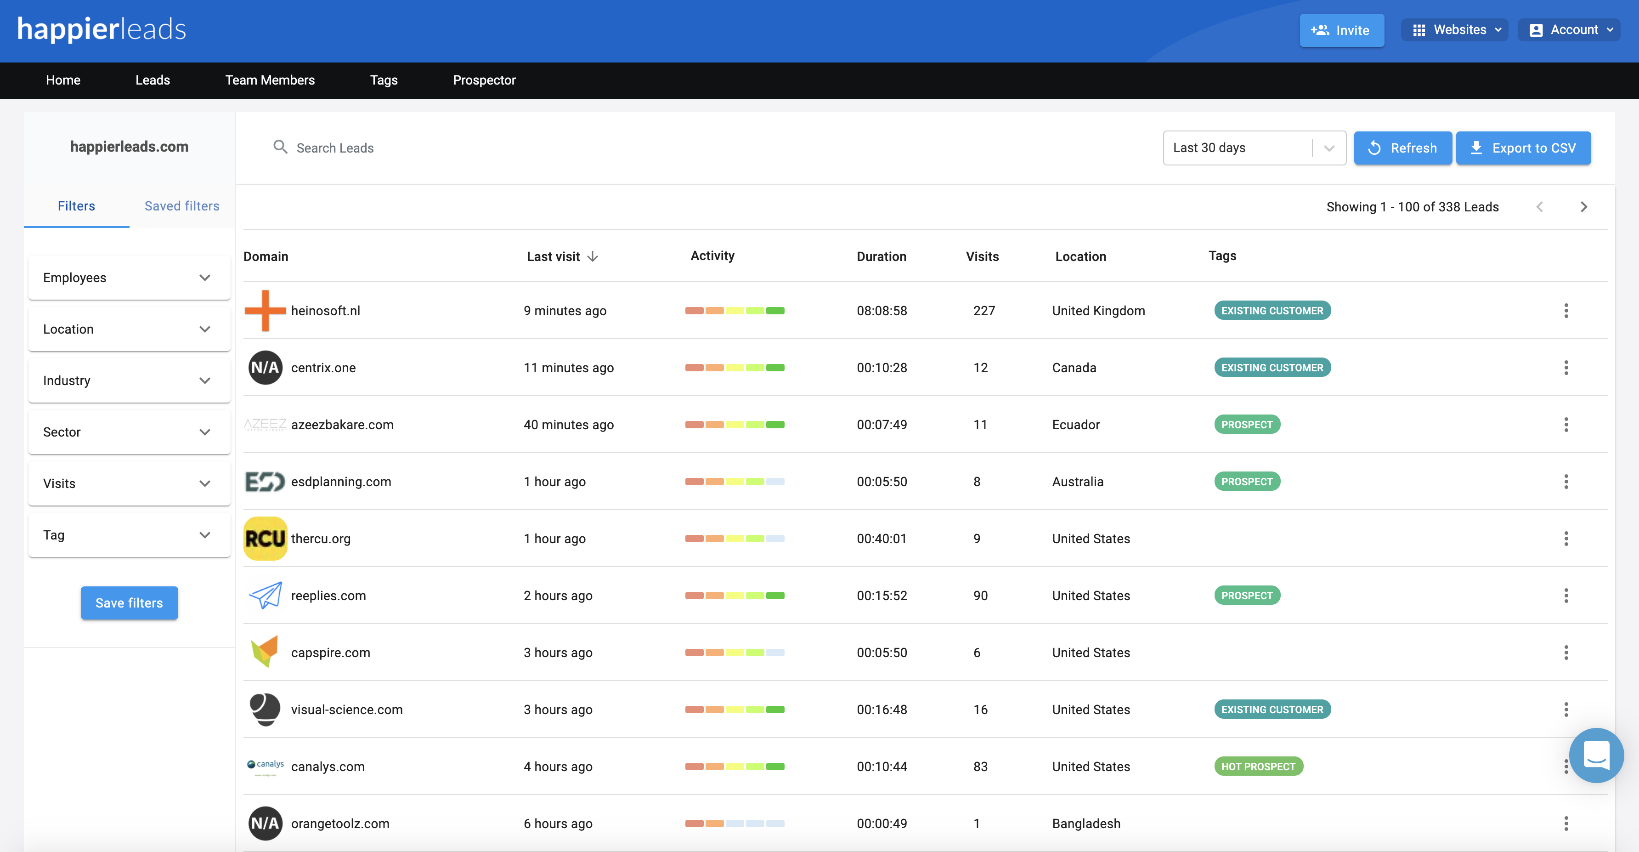Click the '00:40:01' duration cell

(881, 538)
